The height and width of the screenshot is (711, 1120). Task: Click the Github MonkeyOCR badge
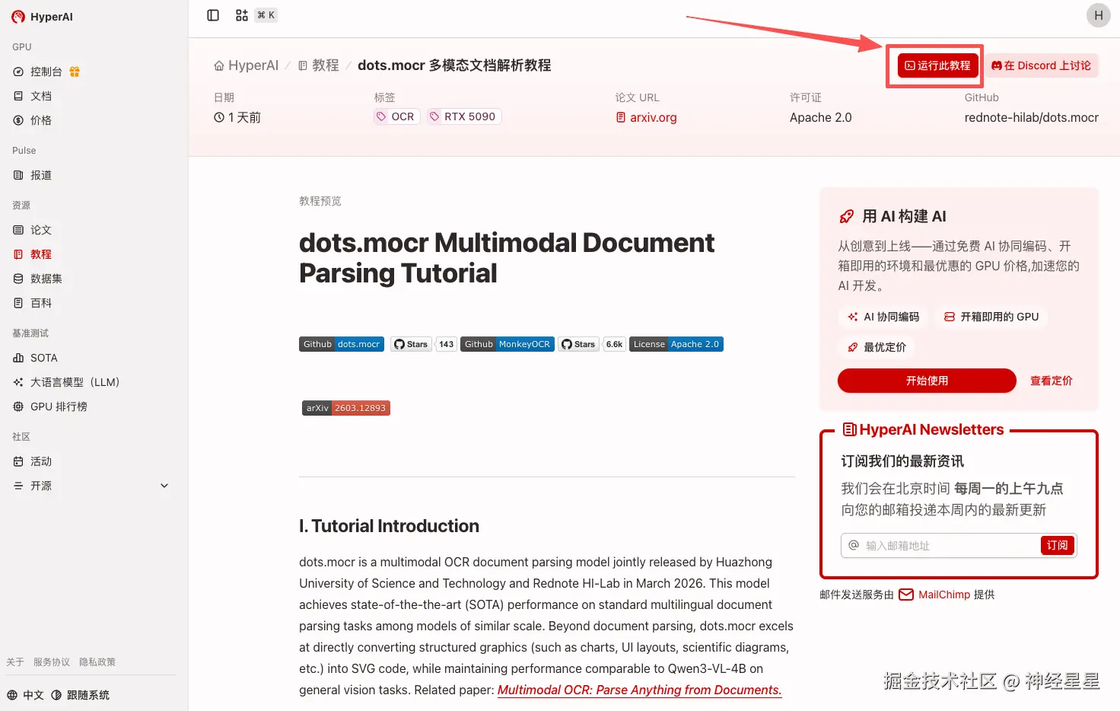(x=508, y=344)
